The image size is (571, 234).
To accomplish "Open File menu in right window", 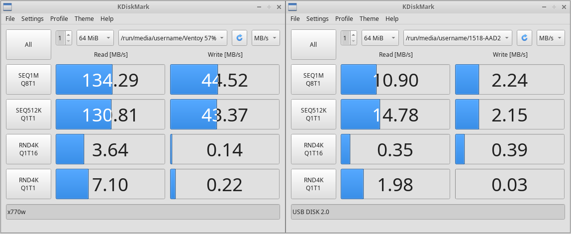I will coord(295,18).
